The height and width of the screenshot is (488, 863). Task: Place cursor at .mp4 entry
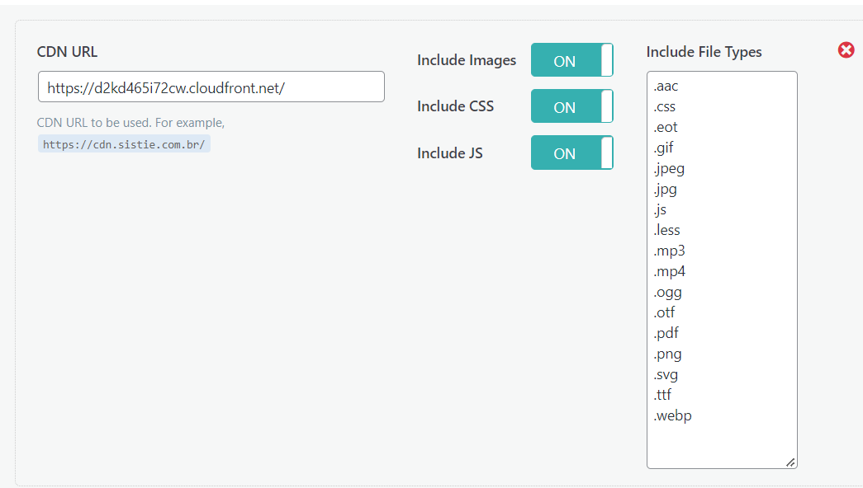click(669, 271)
